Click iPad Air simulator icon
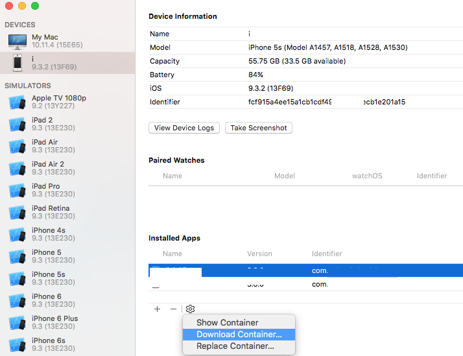 pyautogui.click(x=17, y=147)
